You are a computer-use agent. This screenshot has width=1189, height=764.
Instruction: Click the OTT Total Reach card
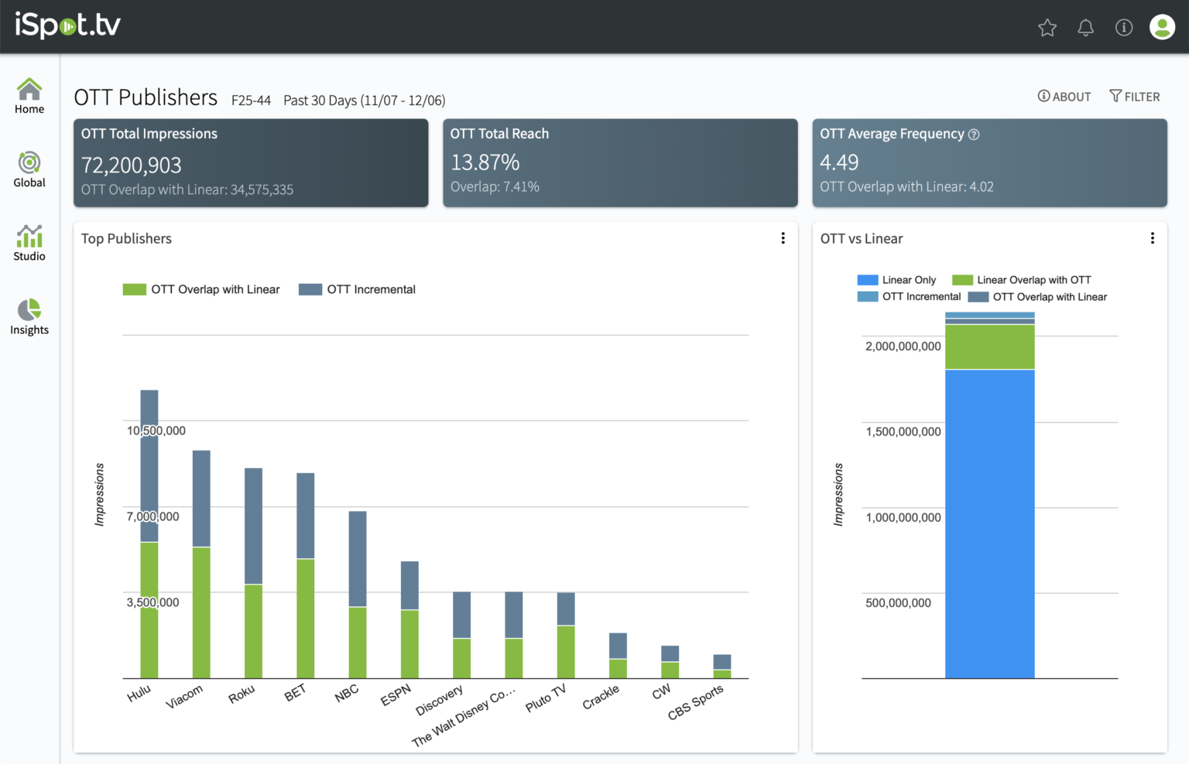click(x=620, y=162)
